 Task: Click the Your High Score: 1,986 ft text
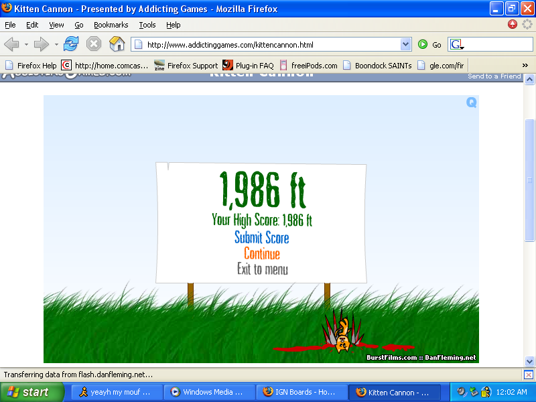[262, 220]
